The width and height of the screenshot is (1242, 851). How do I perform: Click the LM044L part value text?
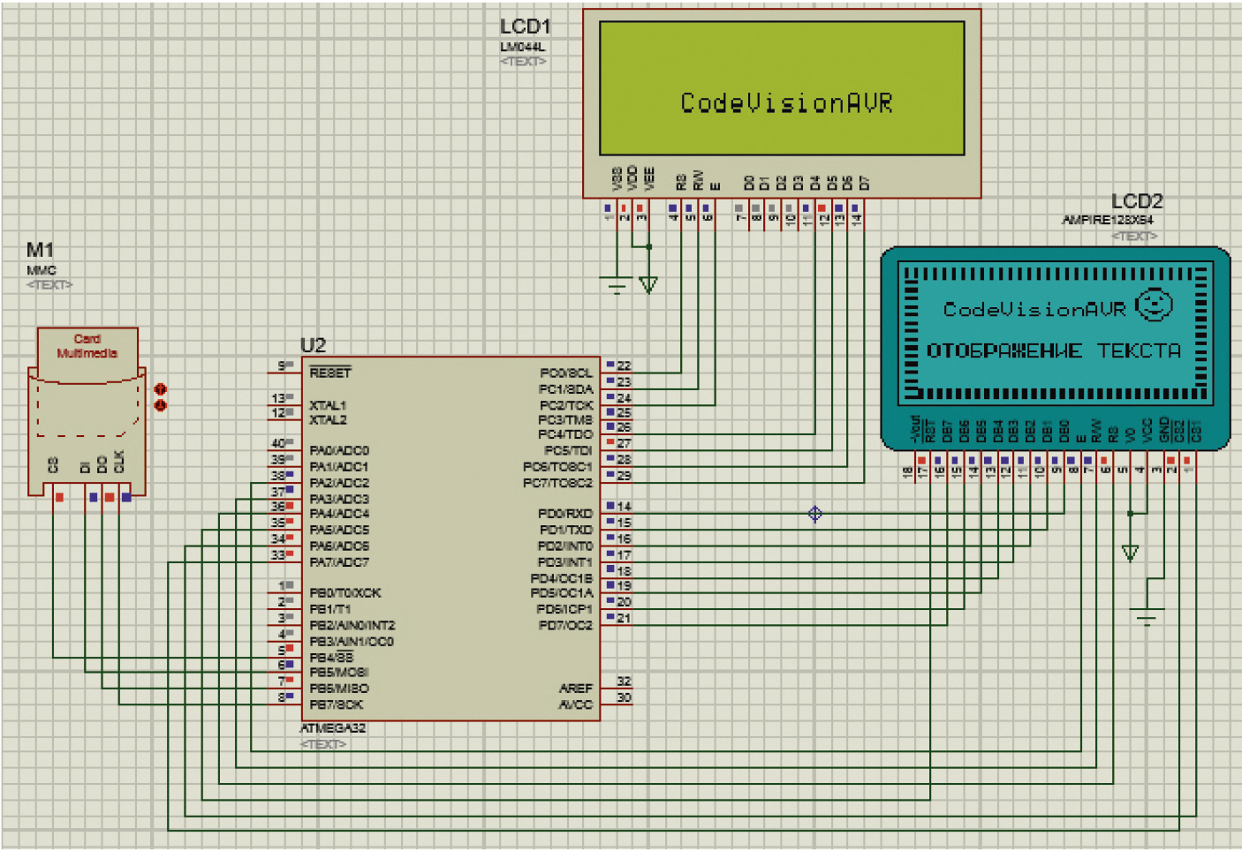coord(522,47)
